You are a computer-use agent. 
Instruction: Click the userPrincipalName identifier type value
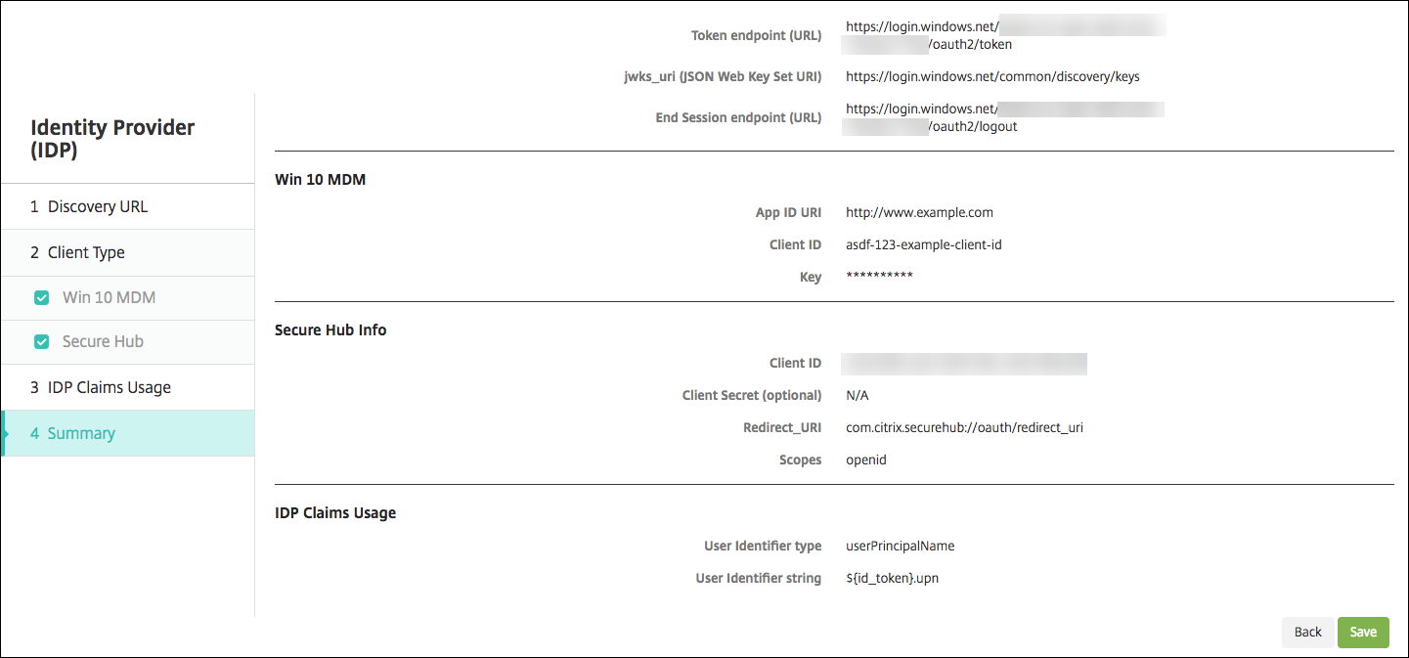(x=900, y=546)
